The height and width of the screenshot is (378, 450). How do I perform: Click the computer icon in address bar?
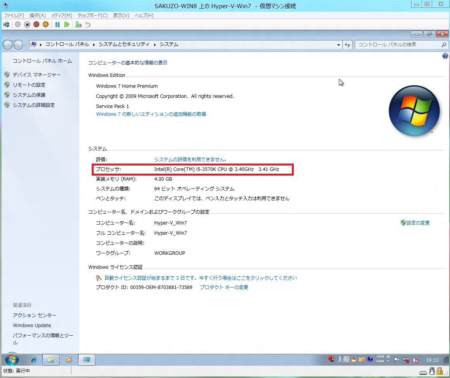[34, 45]
